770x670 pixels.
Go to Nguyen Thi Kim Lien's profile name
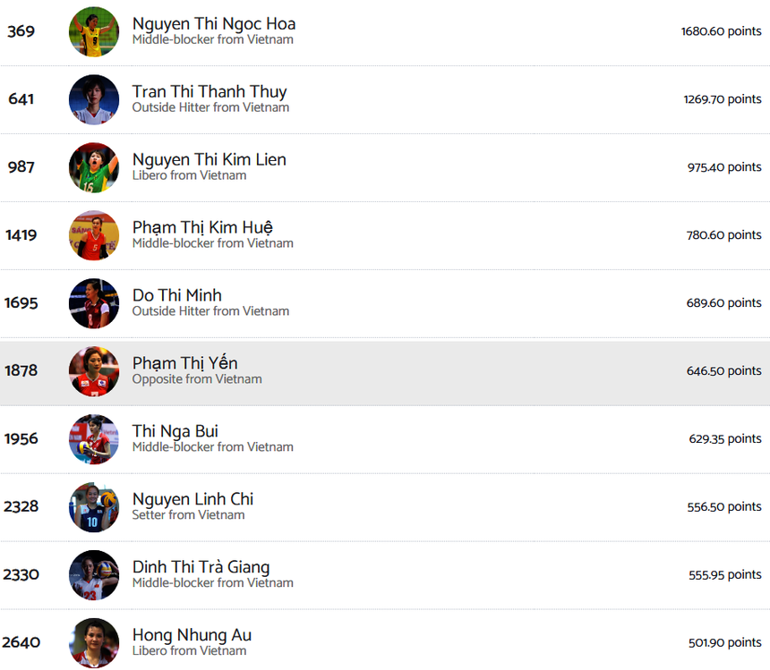(210, 160)
